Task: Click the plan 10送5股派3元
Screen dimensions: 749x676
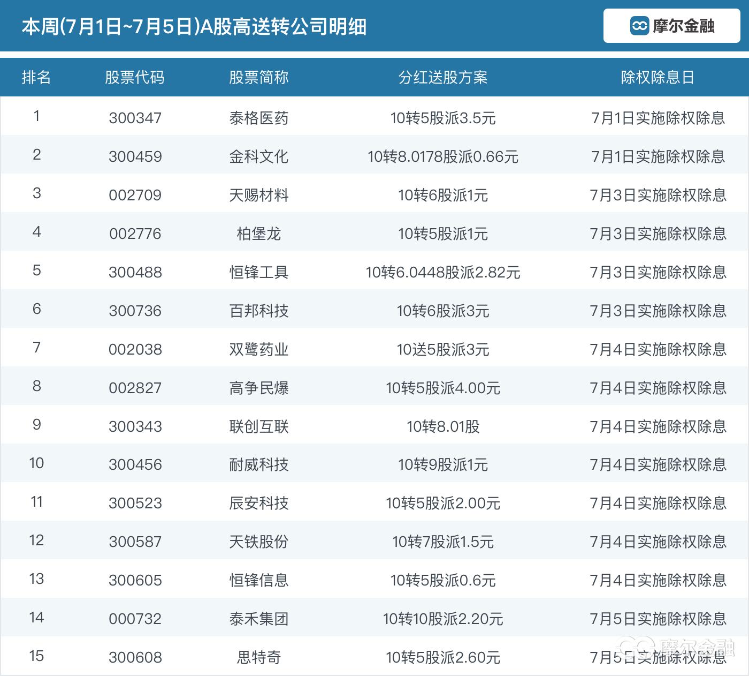Action: coord(443,349)
